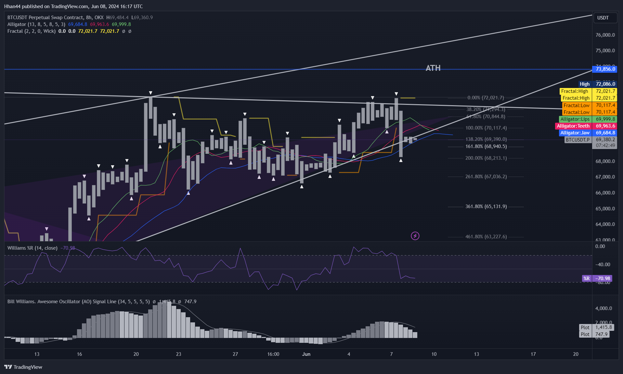Click the Plot 1,415.8 value tag

coord(596,328)
